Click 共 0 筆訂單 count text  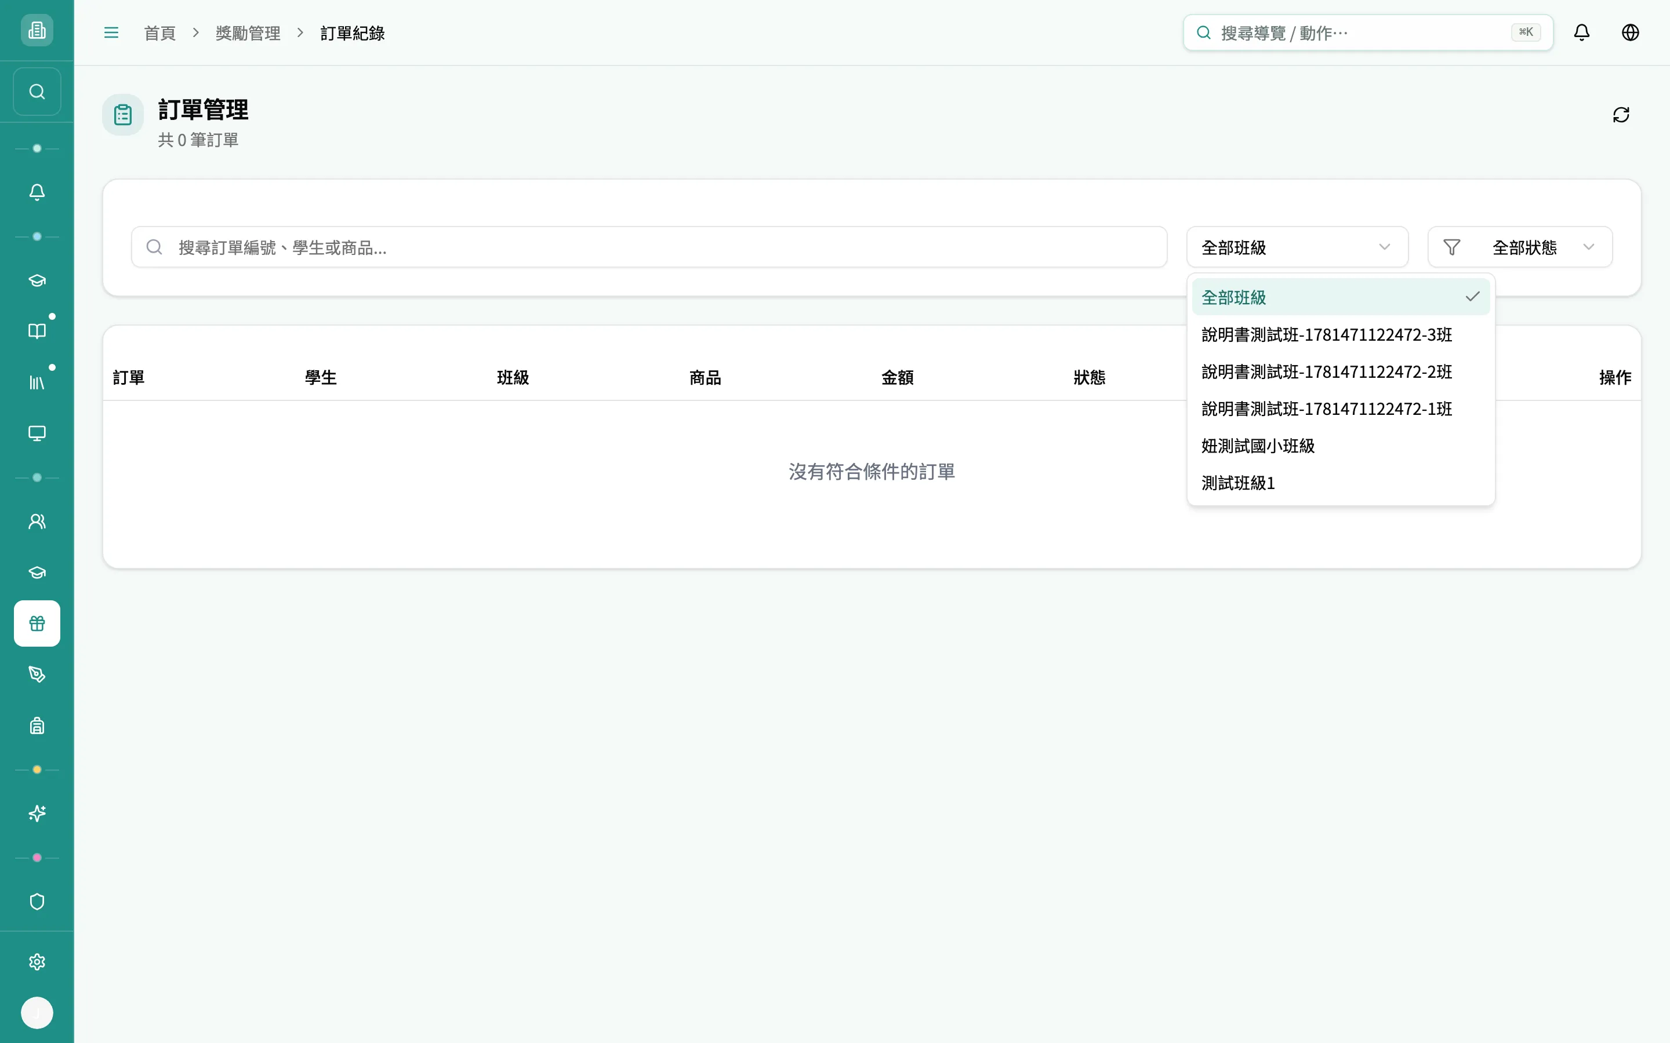198,140
